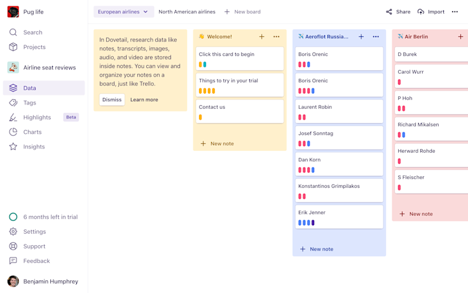Click Benjamin Humphrey's avatar
The height and width of the screenshot is (293, 468).
13,282
